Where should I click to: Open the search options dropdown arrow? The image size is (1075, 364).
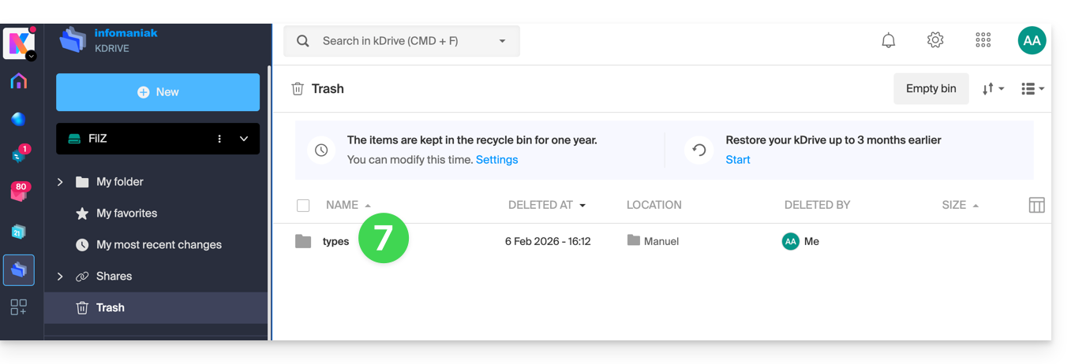pos(502,41)
